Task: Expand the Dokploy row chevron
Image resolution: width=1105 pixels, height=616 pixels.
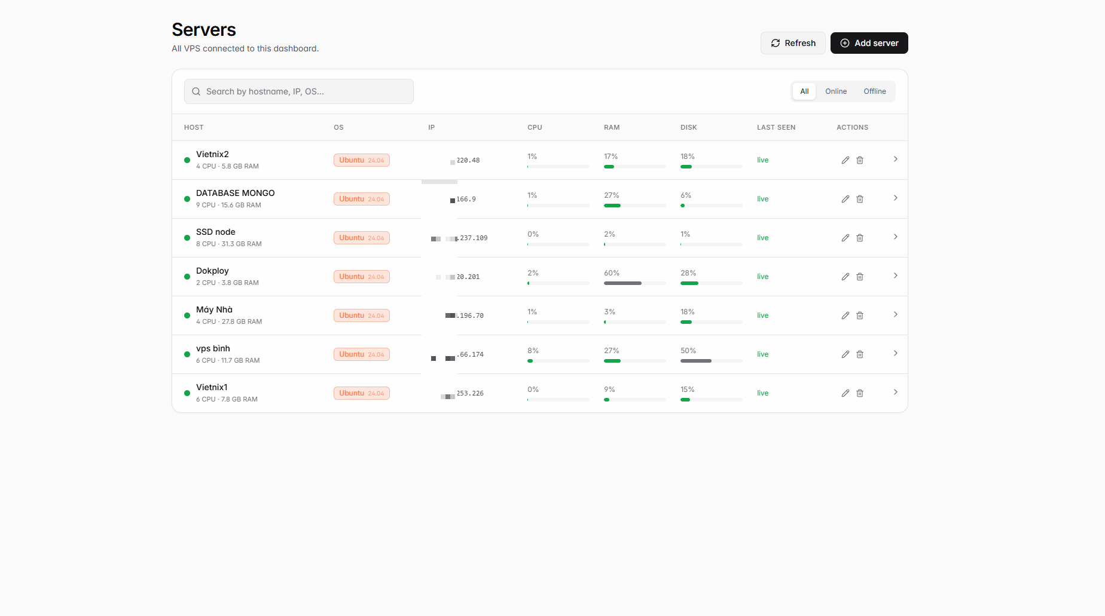Action: coord(895,275)
